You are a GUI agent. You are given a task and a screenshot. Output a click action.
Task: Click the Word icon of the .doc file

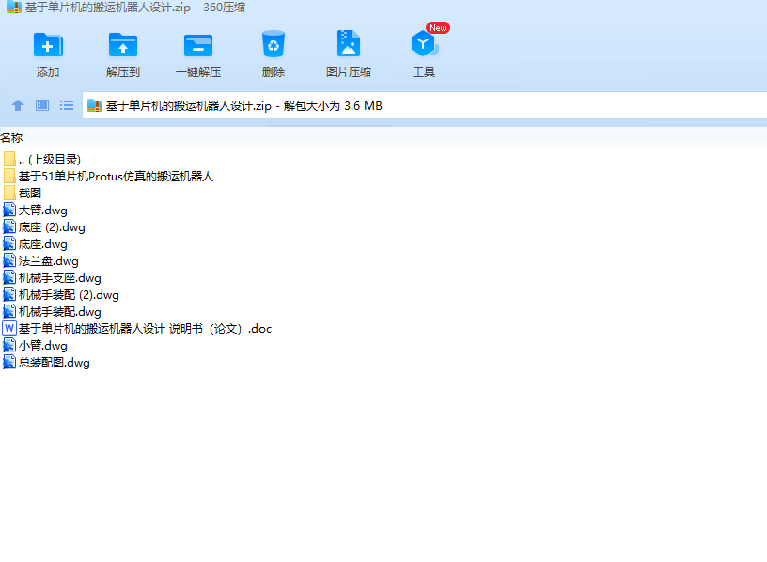point(9,328)
